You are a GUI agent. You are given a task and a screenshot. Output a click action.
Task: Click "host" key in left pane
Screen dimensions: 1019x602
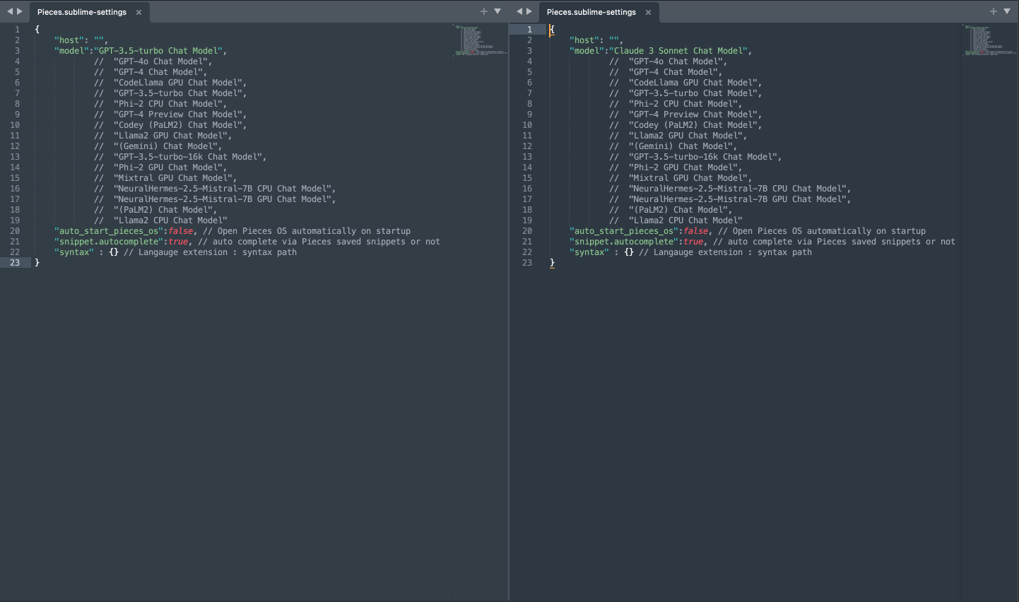69,40
